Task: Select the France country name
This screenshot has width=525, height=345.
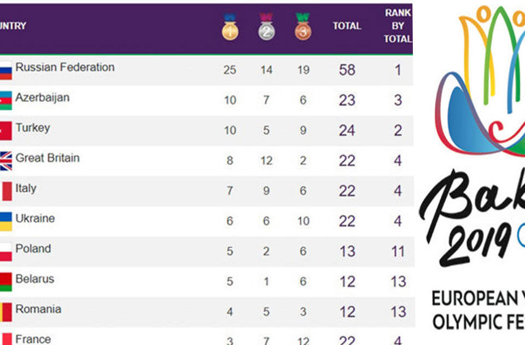Action: [33, 339]
